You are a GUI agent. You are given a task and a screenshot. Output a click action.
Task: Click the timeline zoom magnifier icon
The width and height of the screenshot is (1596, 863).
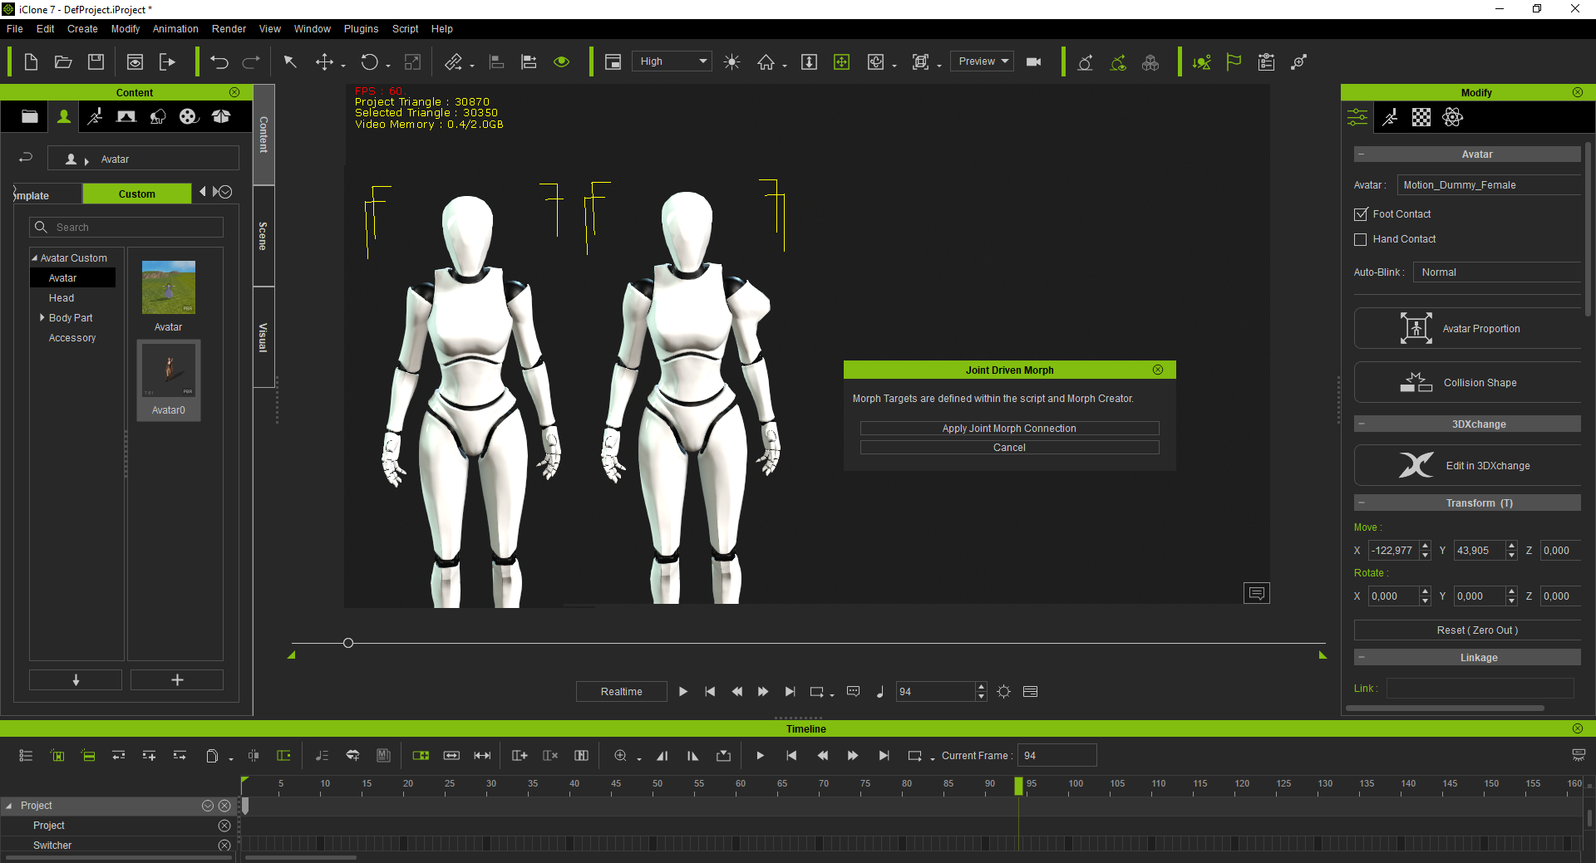[620, 755]
